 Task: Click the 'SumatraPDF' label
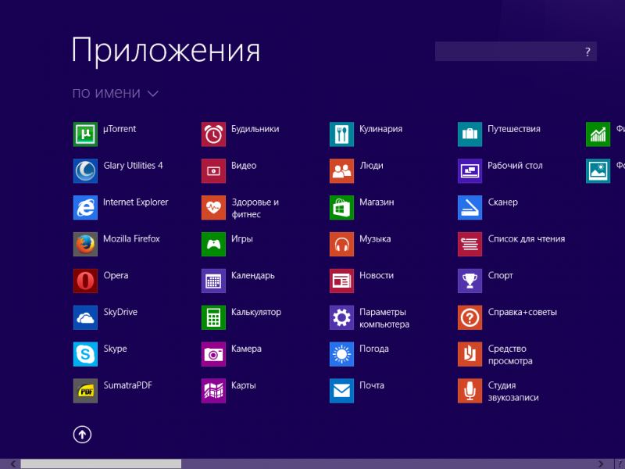pos(128,385)
